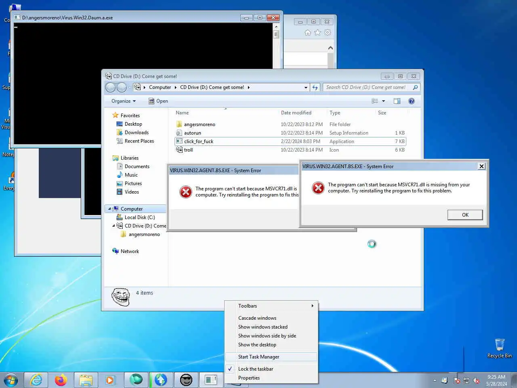The width and height of the screenshot is (517, 388).
Task: Choose Show windows side by side
Action: coord(271,336)
